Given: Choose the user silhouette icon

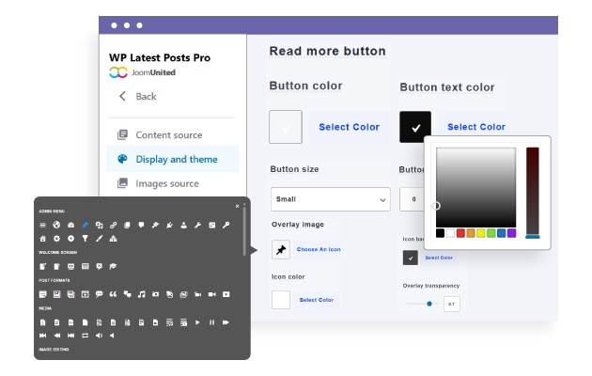Looking at the screenshot, I should 183,225.
